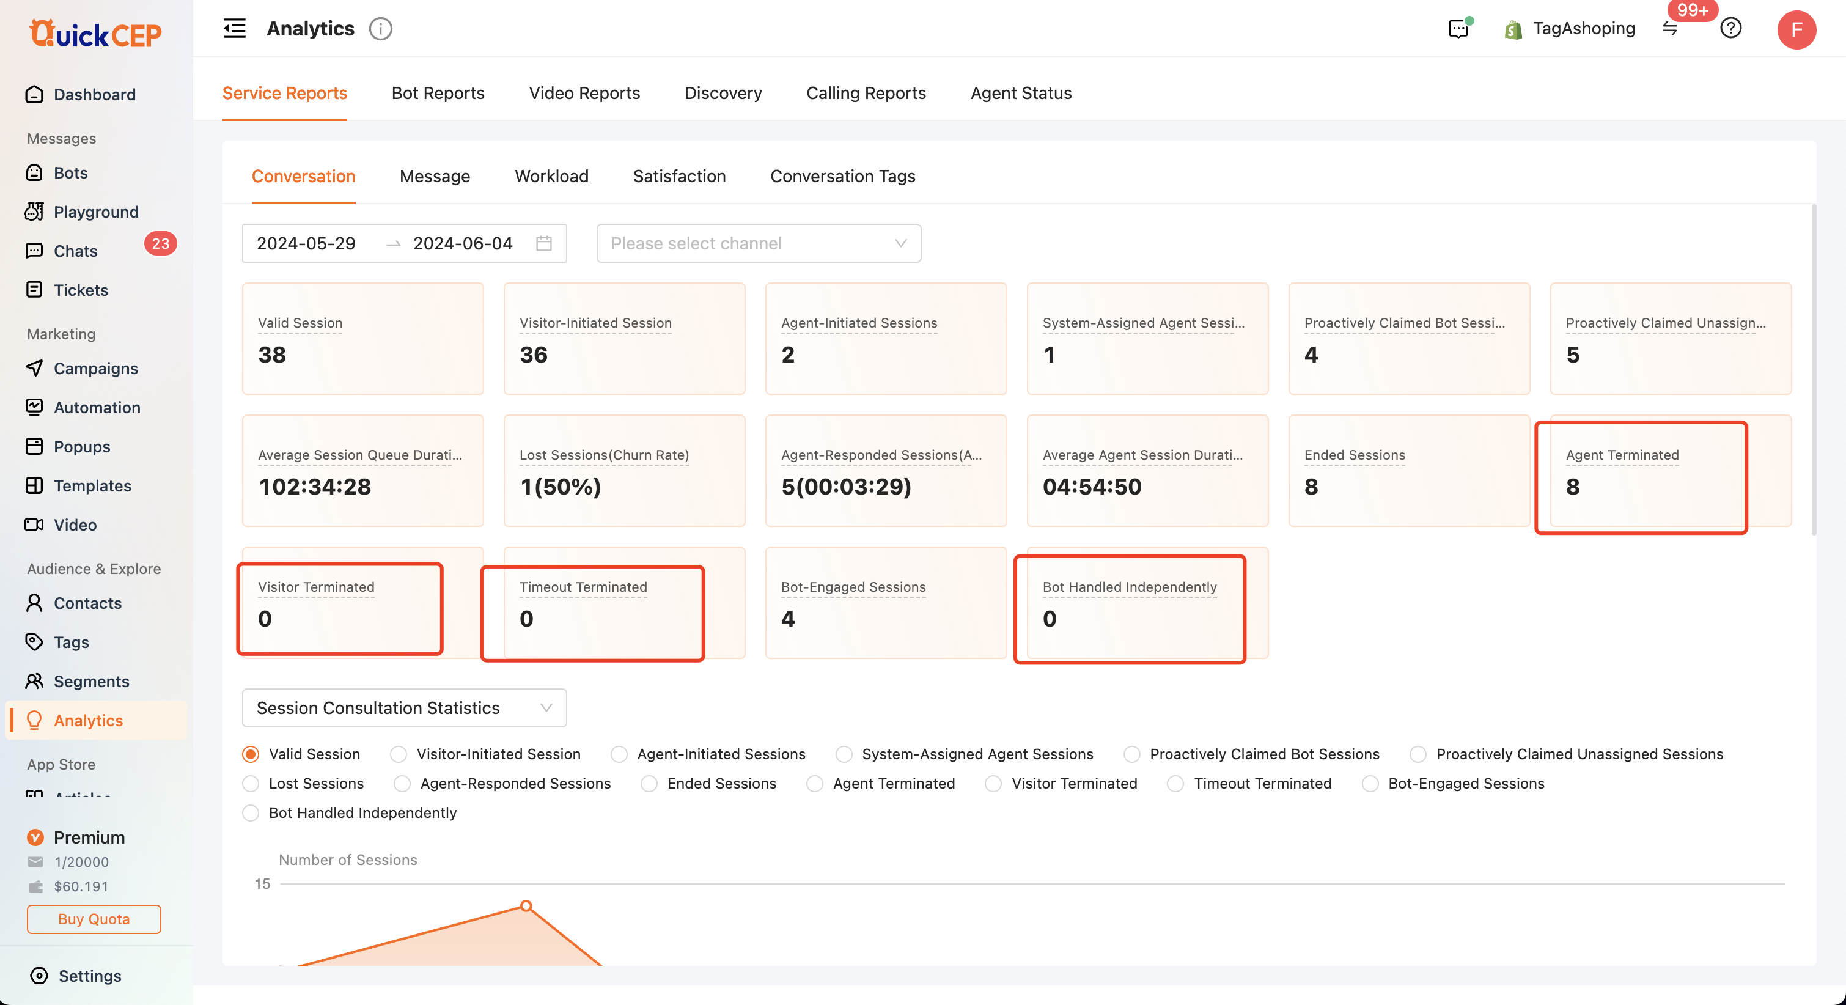
Task: Click the vertical scrollbar of report panel
Action: [1813, 369]
